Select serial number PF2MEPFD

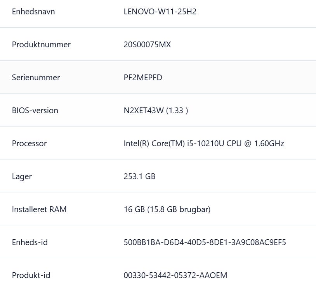click(143, 78)
